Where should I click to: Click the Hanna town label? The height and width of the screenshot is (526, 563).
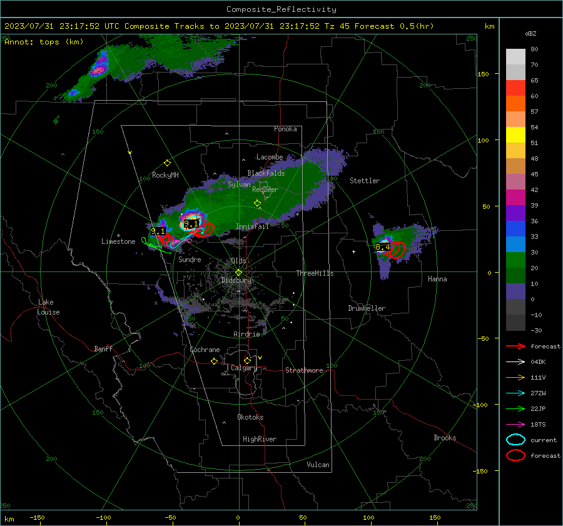(x=437, y=279)
